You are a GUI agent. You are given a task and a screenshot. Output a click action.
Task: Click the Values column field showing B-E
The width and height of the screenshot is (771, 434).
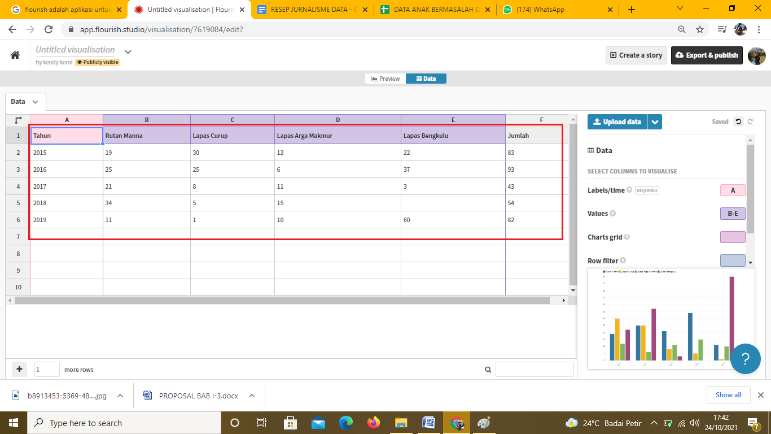point(733,214)
